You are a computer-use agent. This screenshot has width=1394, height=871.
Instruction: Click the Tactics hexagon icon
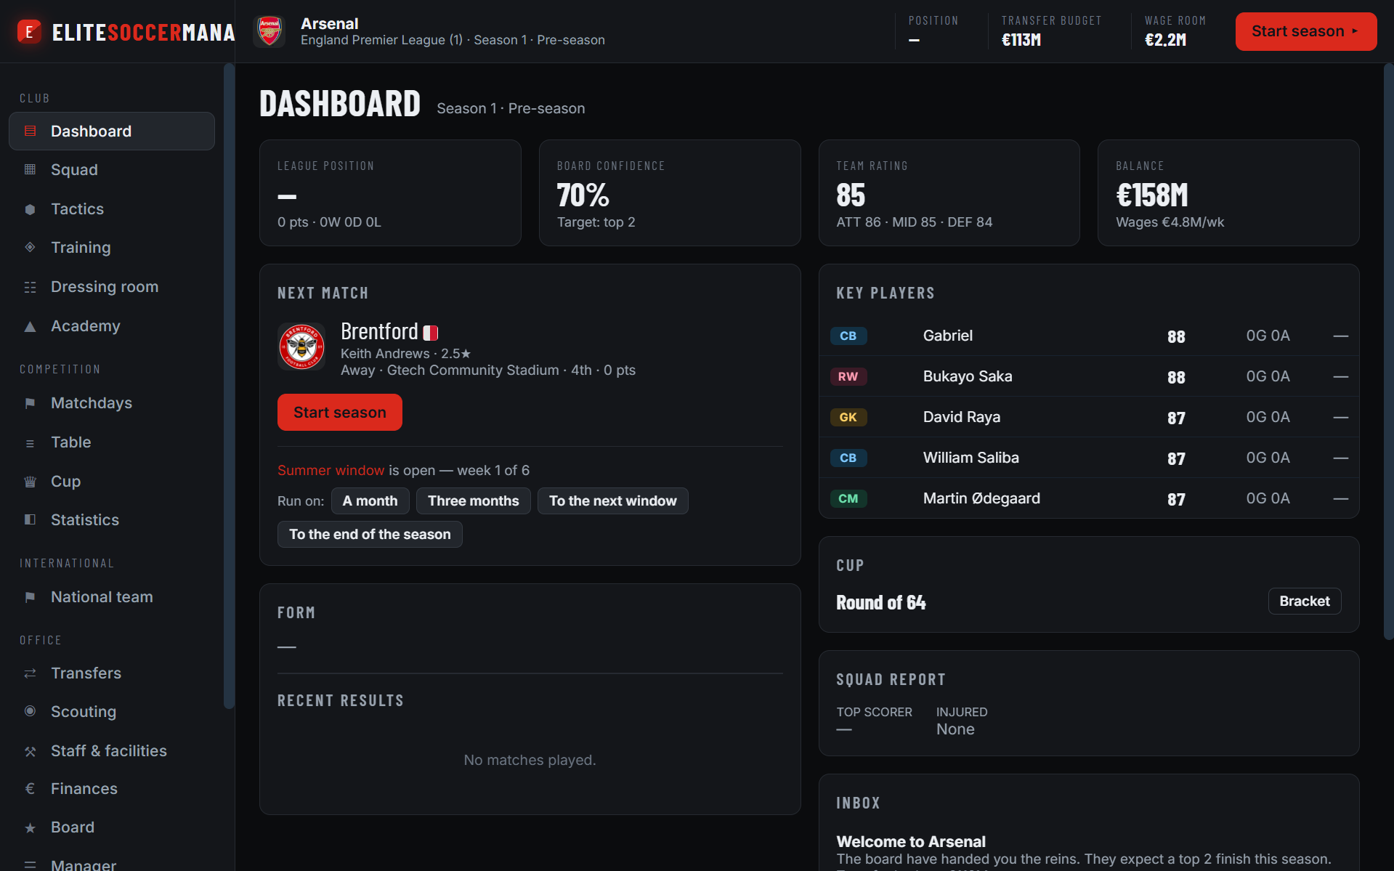(30, 209)
